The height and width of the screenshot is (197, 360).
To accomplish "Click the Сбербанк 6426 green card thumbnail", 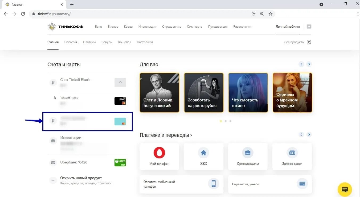I will pos(120,163).
